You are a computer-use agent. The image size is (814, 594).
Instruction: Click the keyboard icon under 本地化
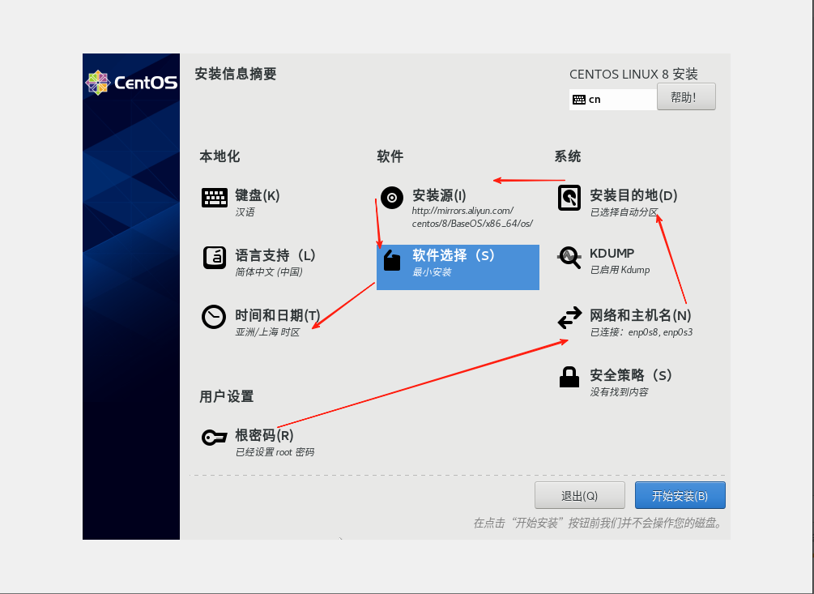pos(215,198)
